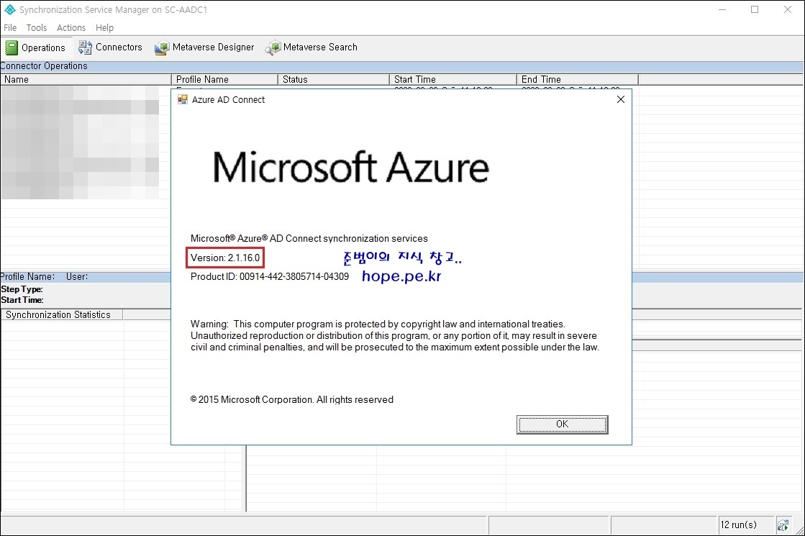Image resolution: width=805 pixels, height=536 pixels.
Task: Click the Azure AD Connect synchronization services text
Action: 309,238
